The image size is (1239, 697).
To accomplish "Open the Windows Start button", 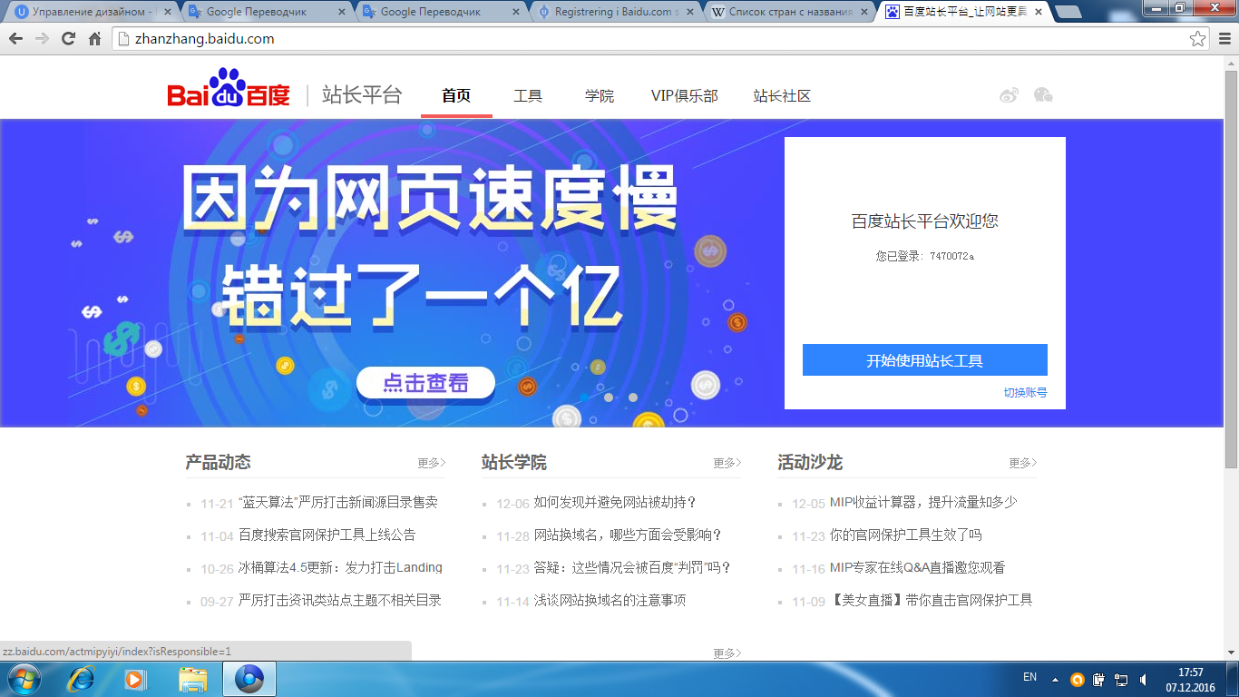I will coord(23,679).
